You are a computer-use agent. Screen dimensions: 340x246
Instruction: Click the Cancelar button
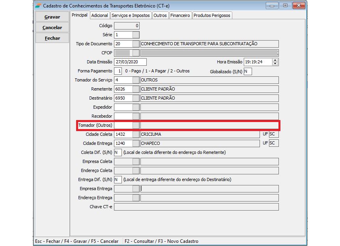[x=52, y=28]
